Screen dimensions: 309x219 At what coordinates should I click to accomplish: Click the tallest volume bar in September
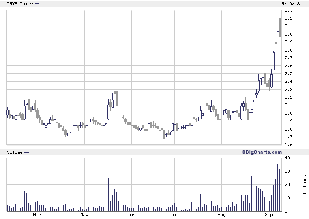(278, 188)
